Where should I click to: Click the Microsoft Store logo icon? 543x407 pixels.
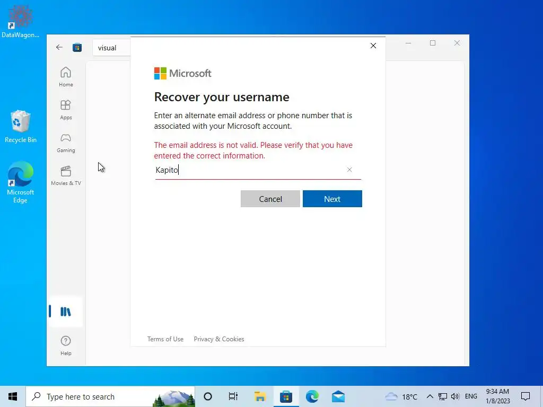point(77,47)
